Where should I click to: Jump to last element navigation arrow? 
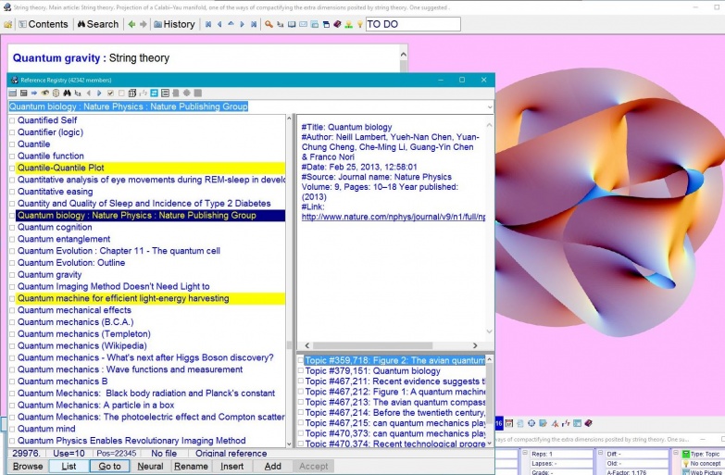tap(254, 24)
